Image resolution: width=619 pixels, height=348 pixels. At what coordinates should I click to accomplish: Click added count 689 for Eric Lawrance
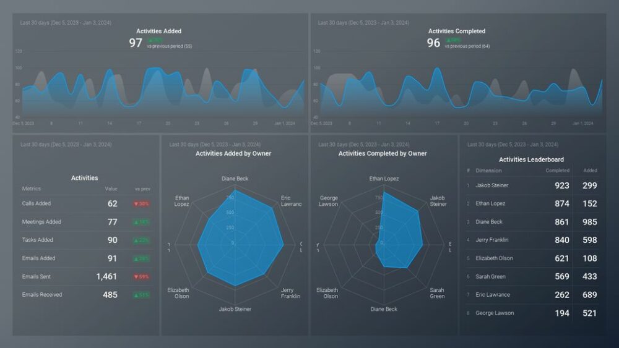pyautogui.click(x=590, y=295)
